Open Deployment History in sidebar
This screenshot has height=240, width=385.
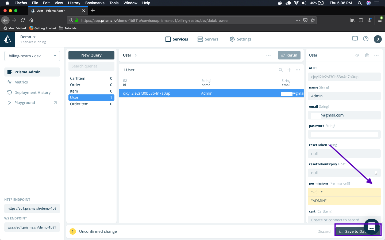click(32, 93)
